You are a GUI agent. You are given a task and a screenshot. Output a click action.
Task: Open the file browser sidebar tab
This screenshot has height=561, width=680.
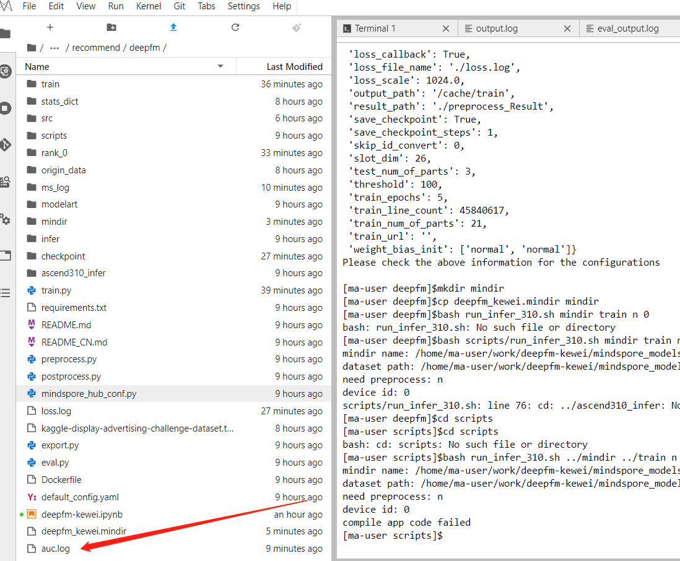(x=5, y=33)
